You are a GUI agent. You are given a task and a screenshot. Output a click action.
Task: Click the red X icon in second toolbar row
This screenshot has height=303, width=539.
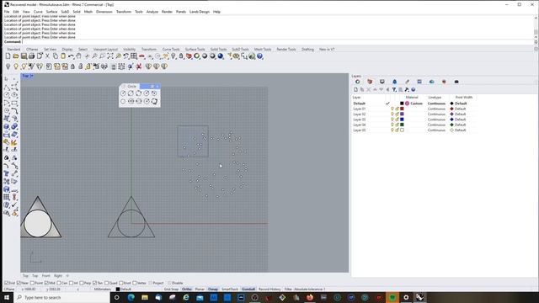coord(139,66)
